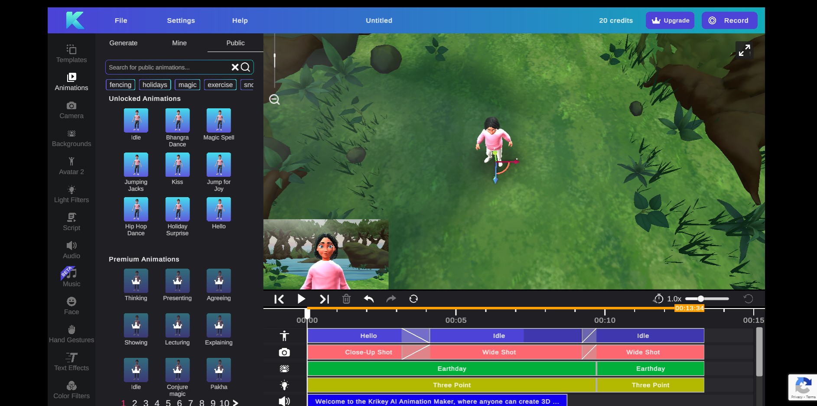Open the Help menu

pyautogui.click(x=240, y=20)
